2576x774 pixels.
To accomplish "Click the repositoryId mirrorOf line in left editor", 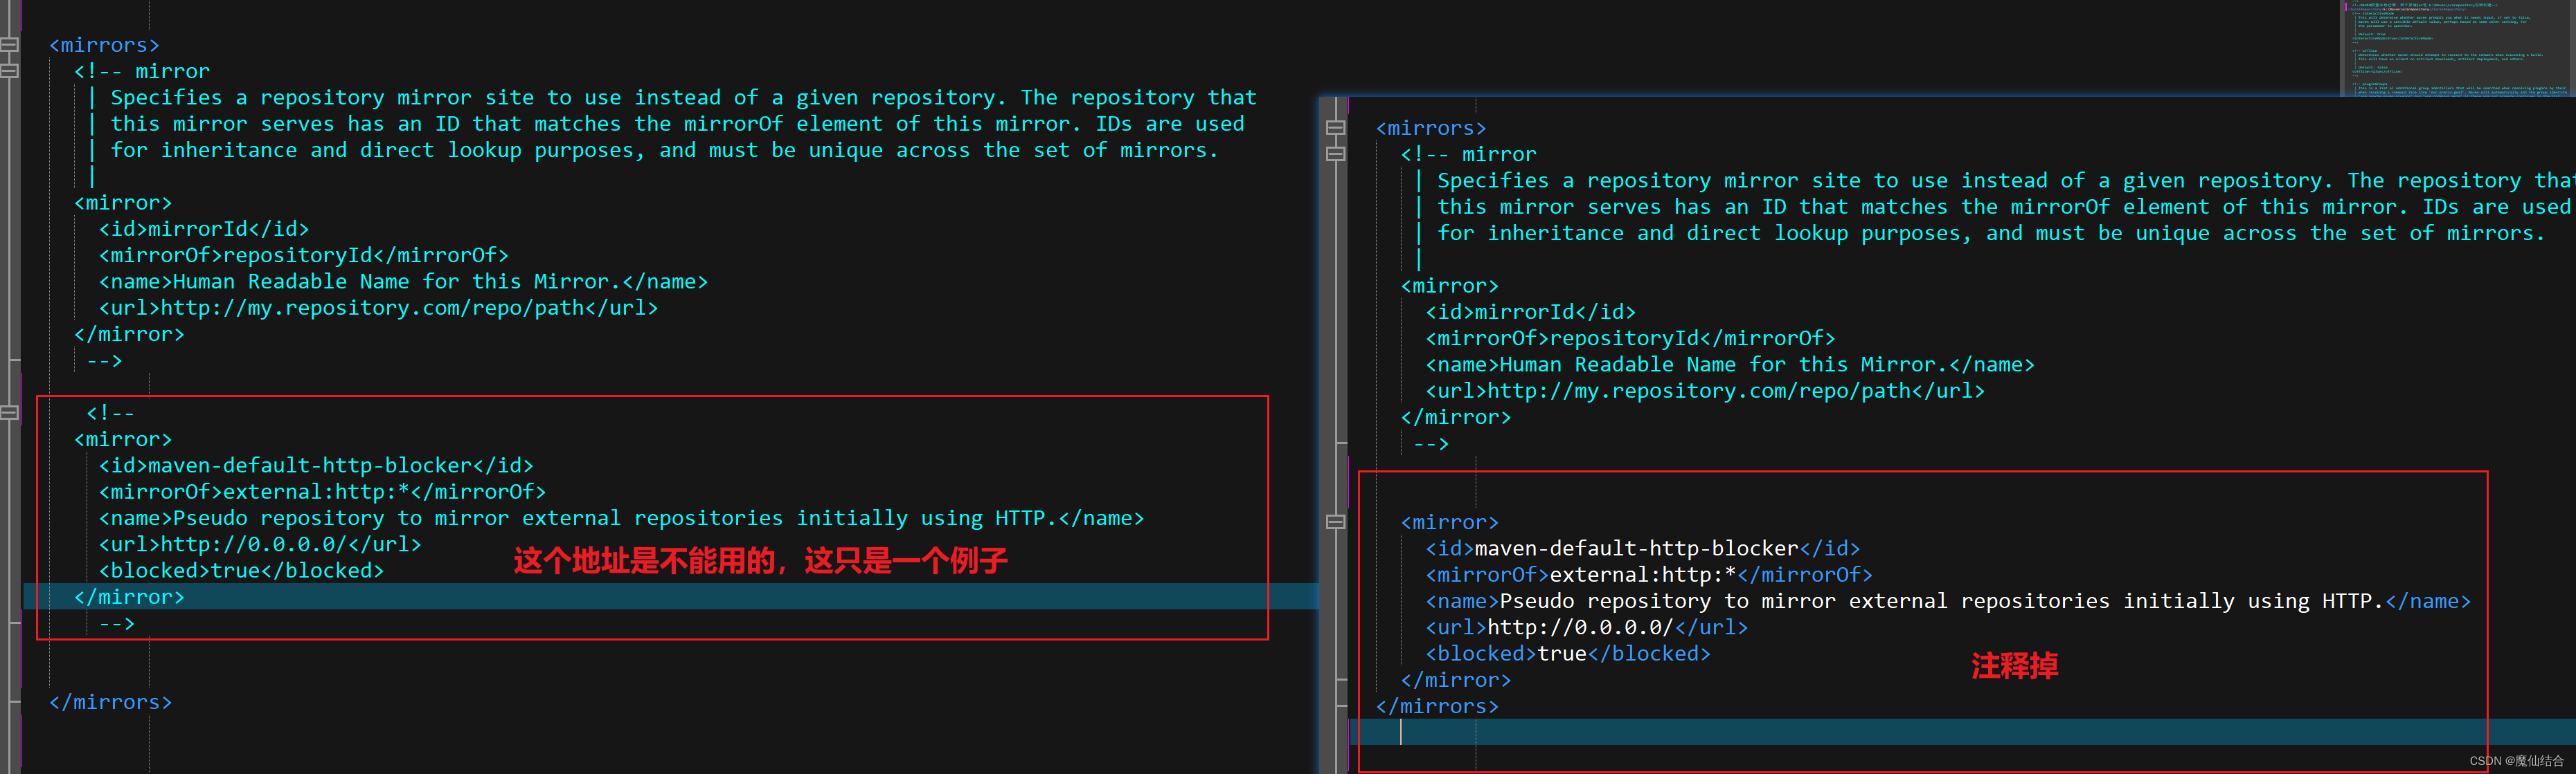I will pos(304,255).
